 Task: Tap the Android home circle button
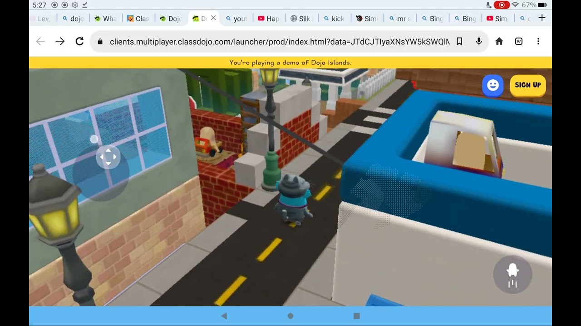coord(290,316)
